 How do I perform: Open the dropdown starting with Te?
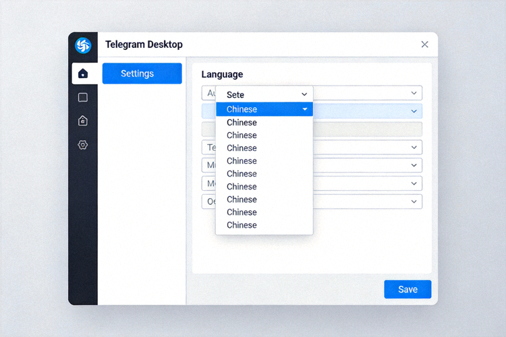click(x=414, y=148)
